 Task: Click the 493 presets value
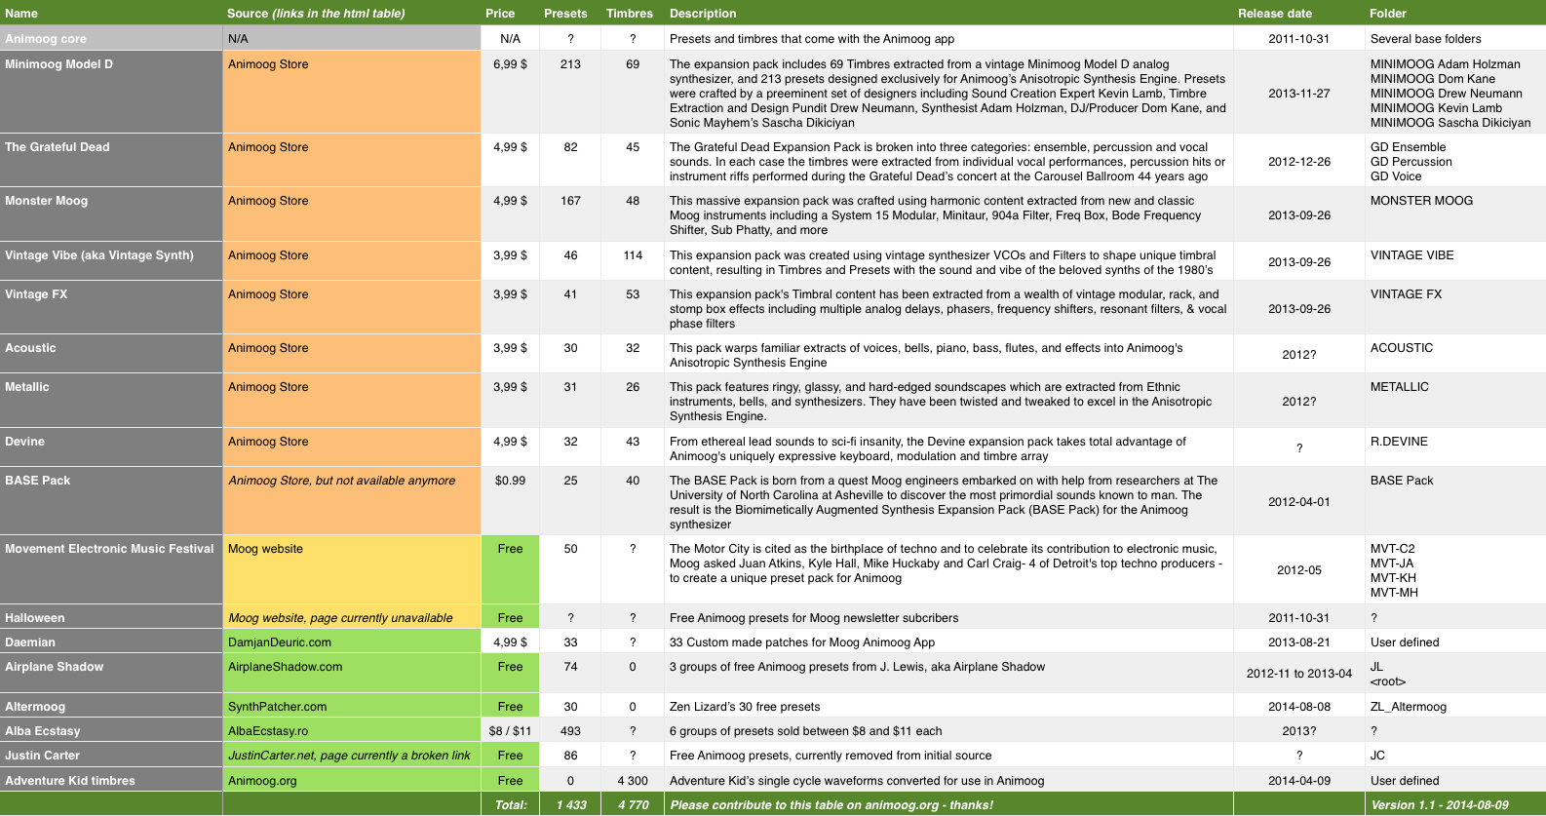tap(570, 731)
